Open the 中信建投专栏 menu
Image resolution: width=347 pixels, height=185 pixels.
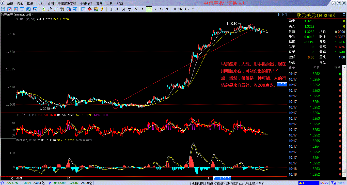coord(67,3)
